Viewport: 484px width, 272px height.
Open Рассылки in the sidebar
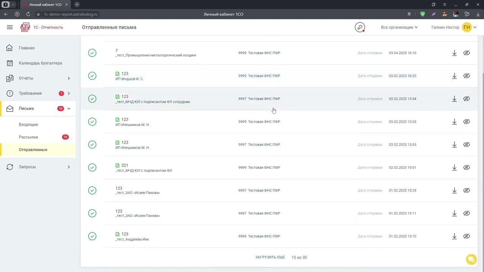(x=28, y=137)
